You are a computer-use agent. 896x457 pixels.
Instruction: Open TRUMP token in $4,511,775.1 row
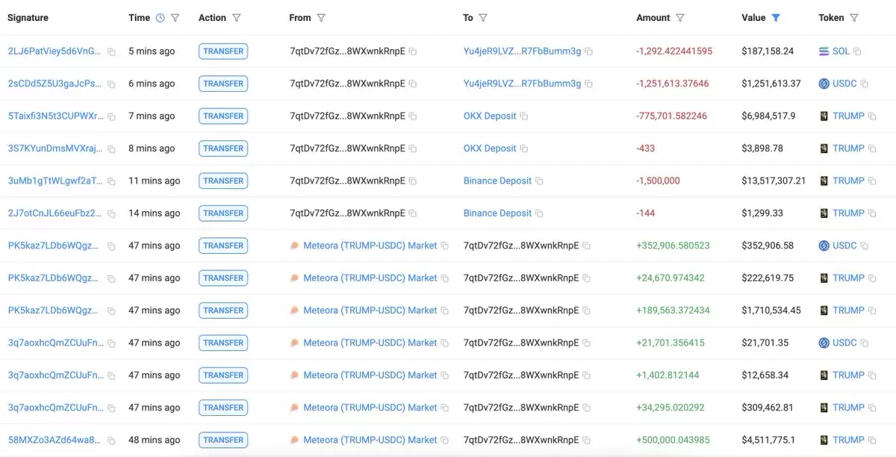848,440
